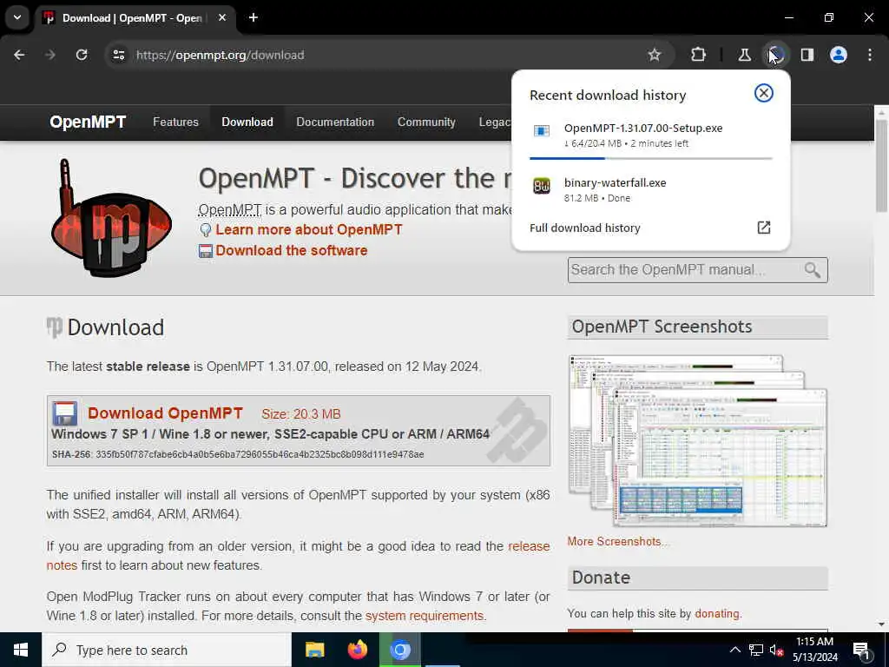Screen dimensions: 889x667
Task: Click the floppy disk download icon
Action: pos(64,413)
